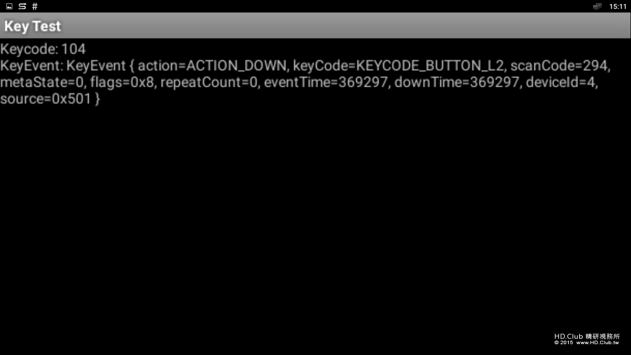This screenshot has width=631, height=355.
Task: Click the scanCode=294 value
Action: (x=560, y=66)
